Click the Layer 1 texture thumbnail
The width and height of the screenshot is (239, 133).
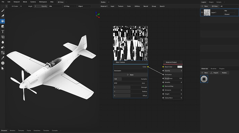point(207,12)
